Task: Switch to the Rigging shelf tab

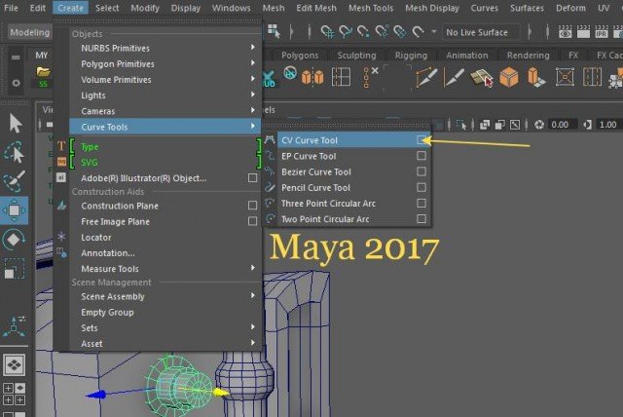Action: pyautogui.click(x=411, y=56)
